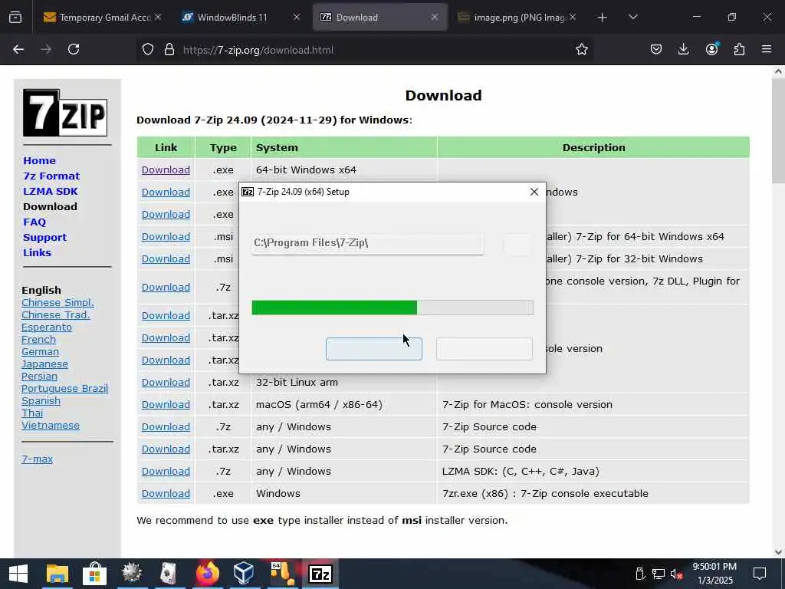Viewport: 785px width, 589px height.
Task: Click the System column header
Action: pyautogui.click(x=344, y=147)
